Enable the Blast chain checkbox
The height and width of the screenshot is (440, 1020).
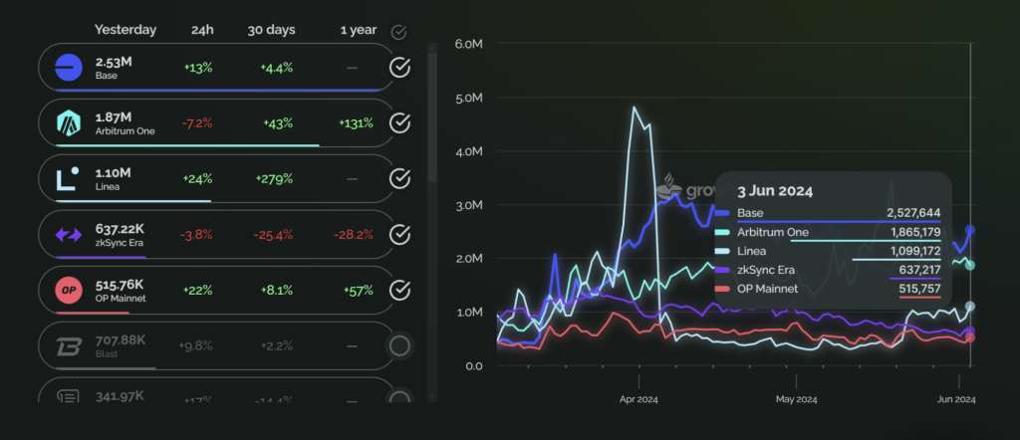pyautogui.click(x=399, y=346)
